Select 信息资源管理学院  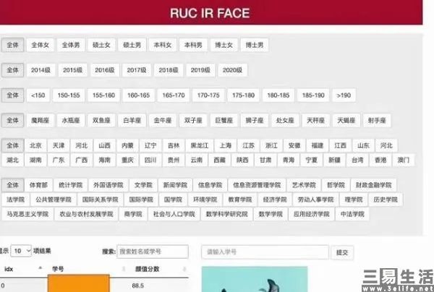257,185
